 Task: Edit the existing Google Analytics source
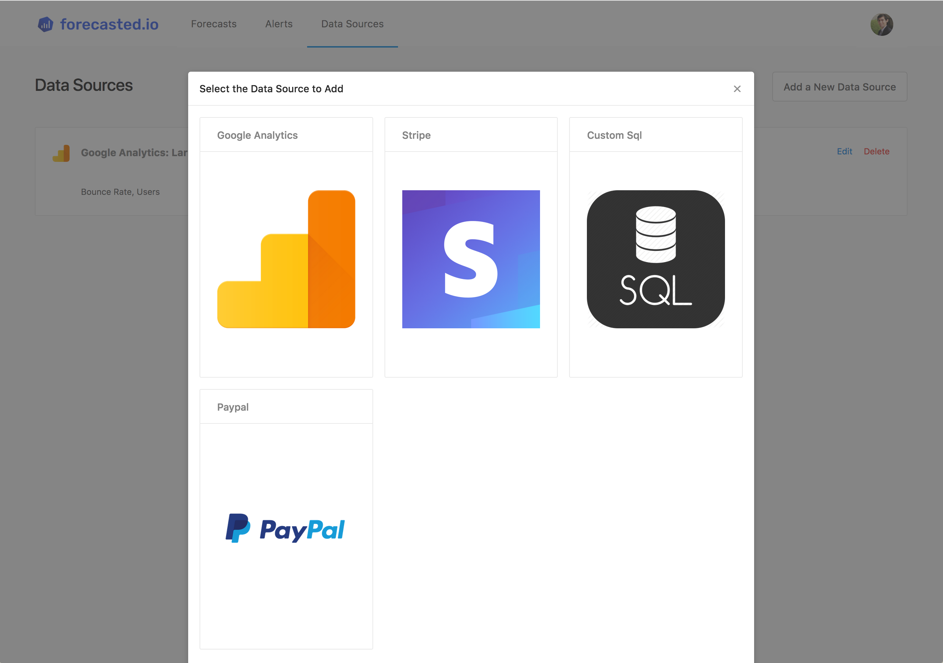point(844,152)
